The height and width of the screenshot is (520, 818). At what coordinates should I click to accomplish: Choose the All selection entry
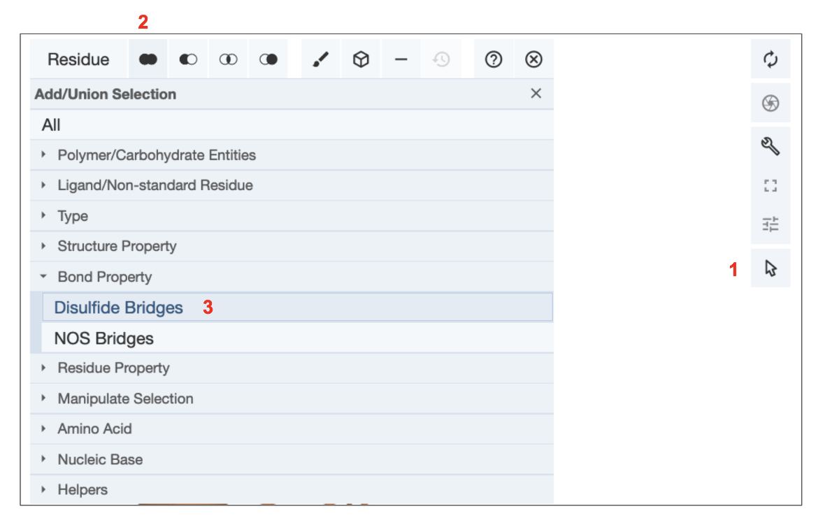click(52, 125)
